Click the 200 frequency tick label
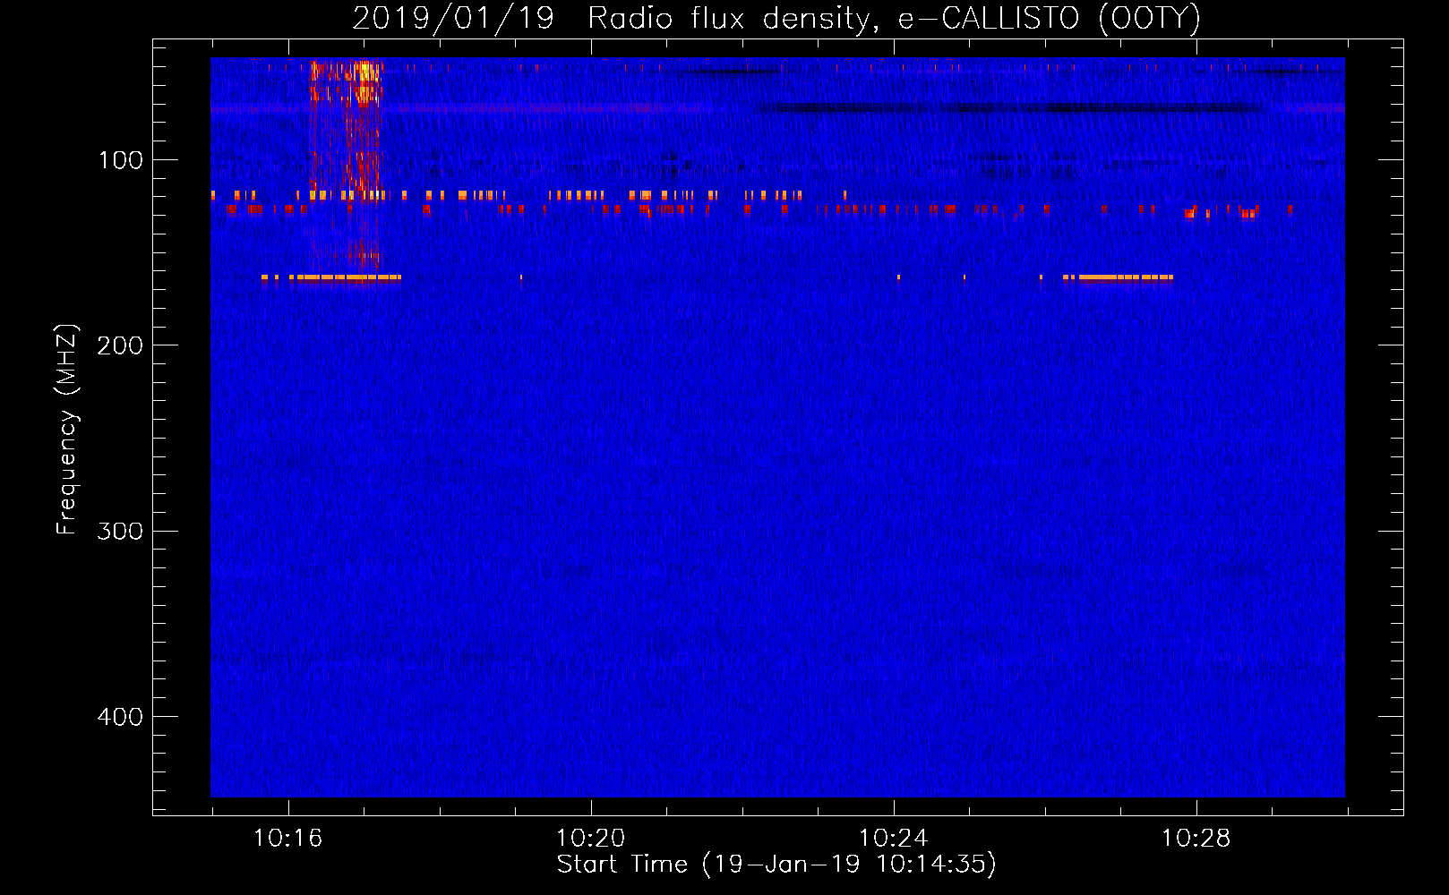 (120, 345)
